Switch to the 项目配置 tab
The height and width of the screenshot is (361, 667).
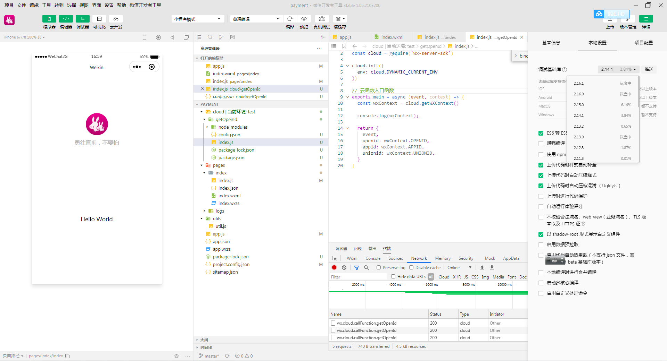point(643,43)
